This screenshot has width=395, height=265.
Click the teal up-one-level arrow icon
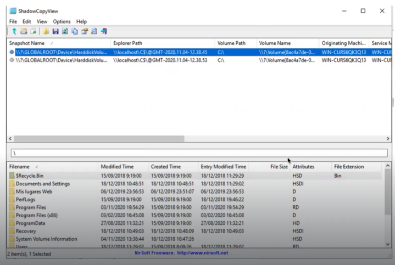[14, 31]
